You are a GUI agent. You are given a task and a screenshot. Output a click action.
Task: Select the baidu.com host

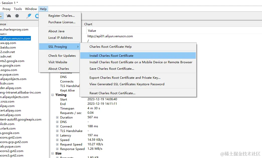(x=8, y=47)
